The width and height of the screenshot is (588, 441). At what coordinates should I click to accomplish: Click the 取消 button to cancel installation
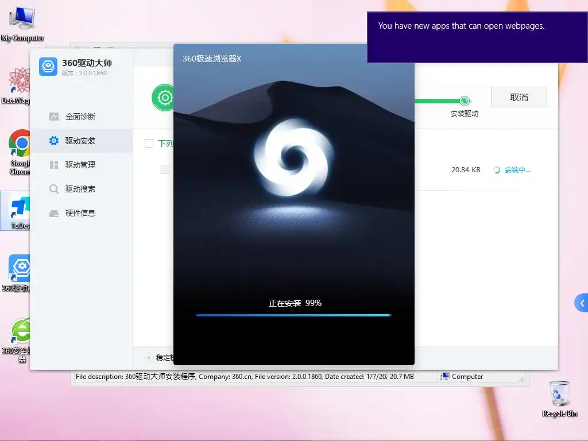(x=519, y=97)
